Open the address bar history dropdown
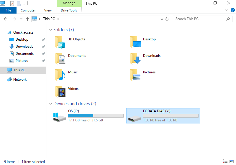Viewport: 236px width, 165px height. pyautogui.click(x=162, y=19)
